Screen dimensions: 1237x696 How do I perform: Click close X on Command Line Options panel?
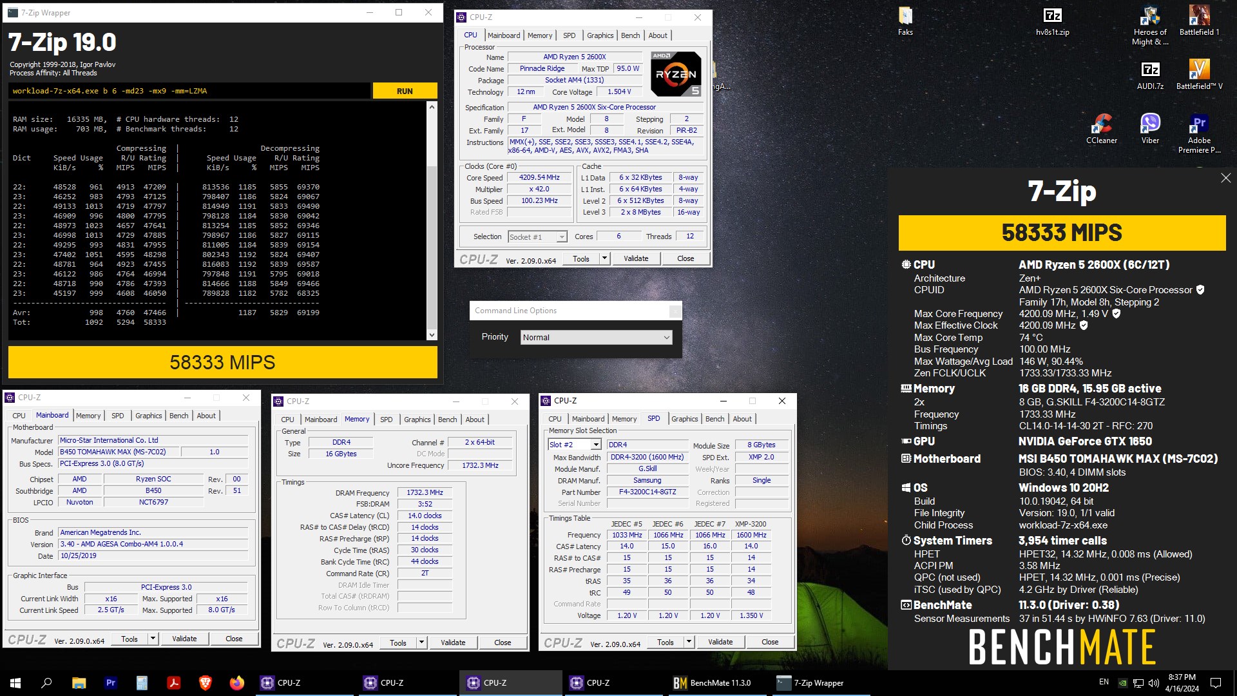point(675,311)
